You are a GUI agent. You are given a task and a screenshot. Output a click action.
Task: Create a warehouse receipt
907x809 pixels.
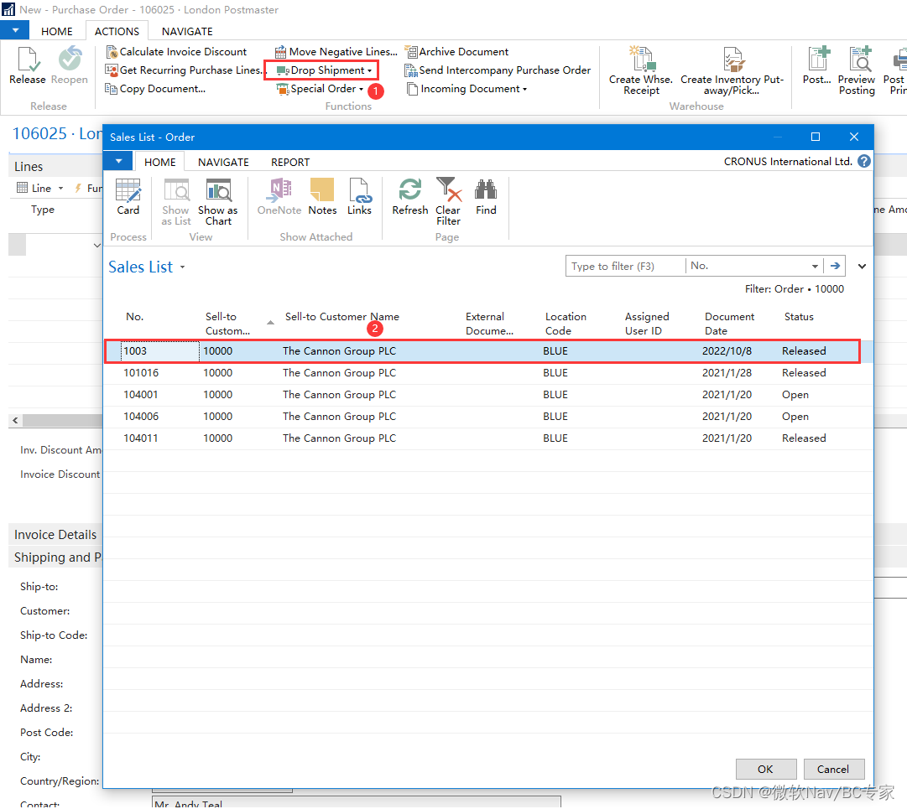click(x=640, y=71)
